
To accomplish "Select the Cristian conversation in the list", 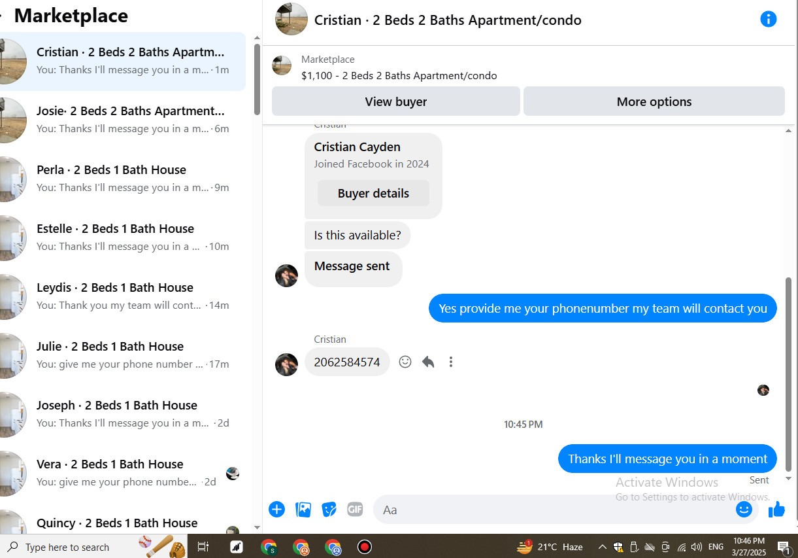I will [x=123, y=61].
